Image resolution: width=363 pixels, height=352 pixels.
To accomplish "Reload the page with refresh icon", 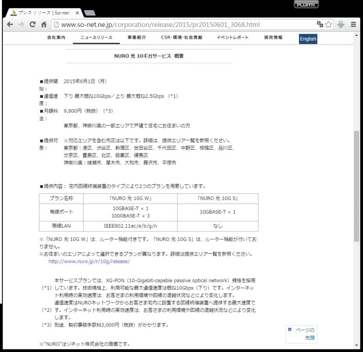I will click(x=33, y=24).
